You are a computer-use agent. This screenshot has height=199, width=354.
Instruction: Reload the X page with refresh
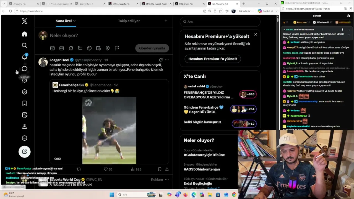tap(11, 11)
